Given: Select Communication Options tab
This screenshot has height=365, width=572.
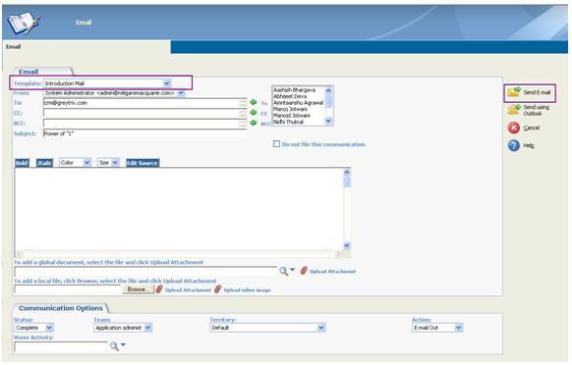Looking at the screenshot, I should pos(61,308).
